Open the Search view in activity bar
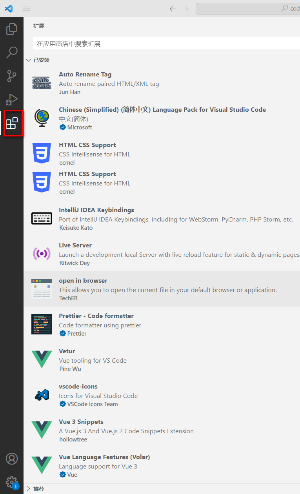The image size is (300, 494). 12,52
